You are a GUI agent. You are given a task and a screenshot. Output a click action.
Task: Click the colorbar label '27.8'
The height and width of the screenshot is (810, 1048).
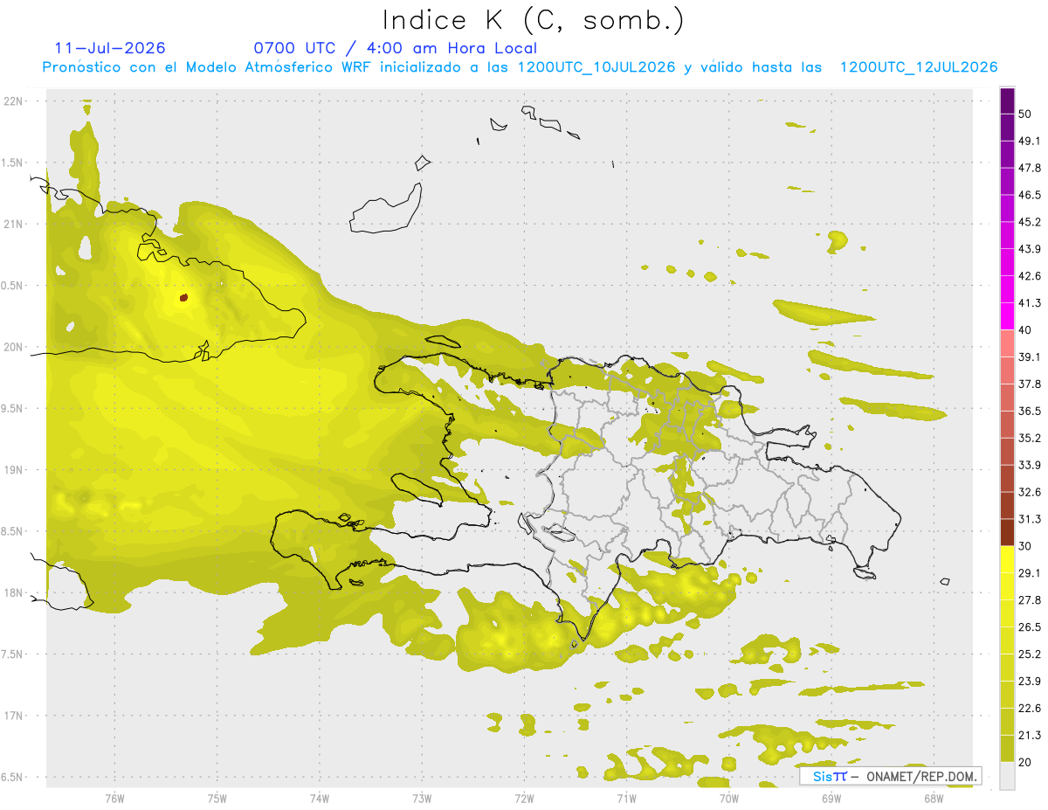[1030, 599]
